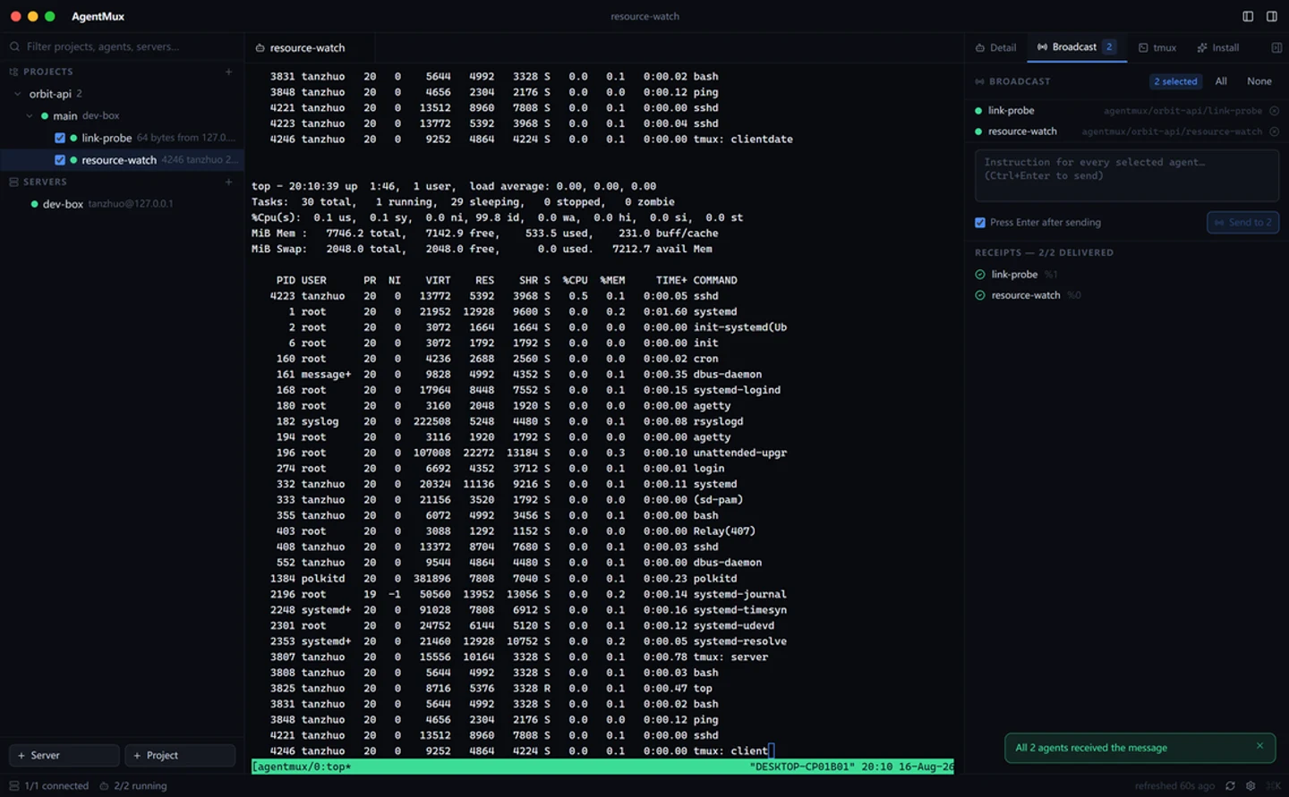Collapse the right panel via tab-bar icon
This screenshot has height=797, width=1289.
point(1276,47)
